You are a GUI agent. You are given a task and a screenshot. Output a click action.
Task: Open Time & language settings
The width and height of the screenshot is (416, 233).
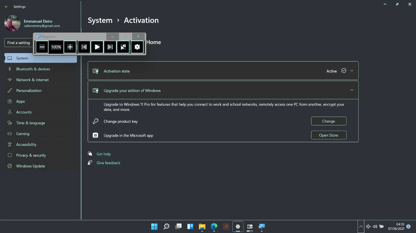41,123
